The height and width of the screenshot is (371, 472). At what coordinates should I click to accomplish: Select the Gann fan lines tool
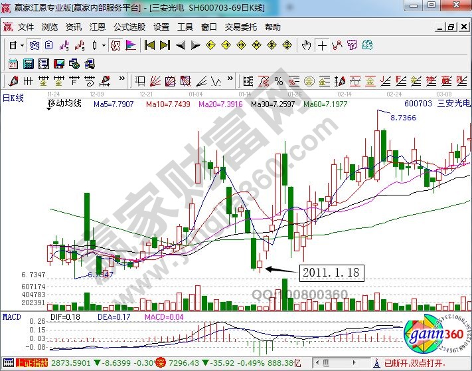pyautogui.click(x=154, y=81)
